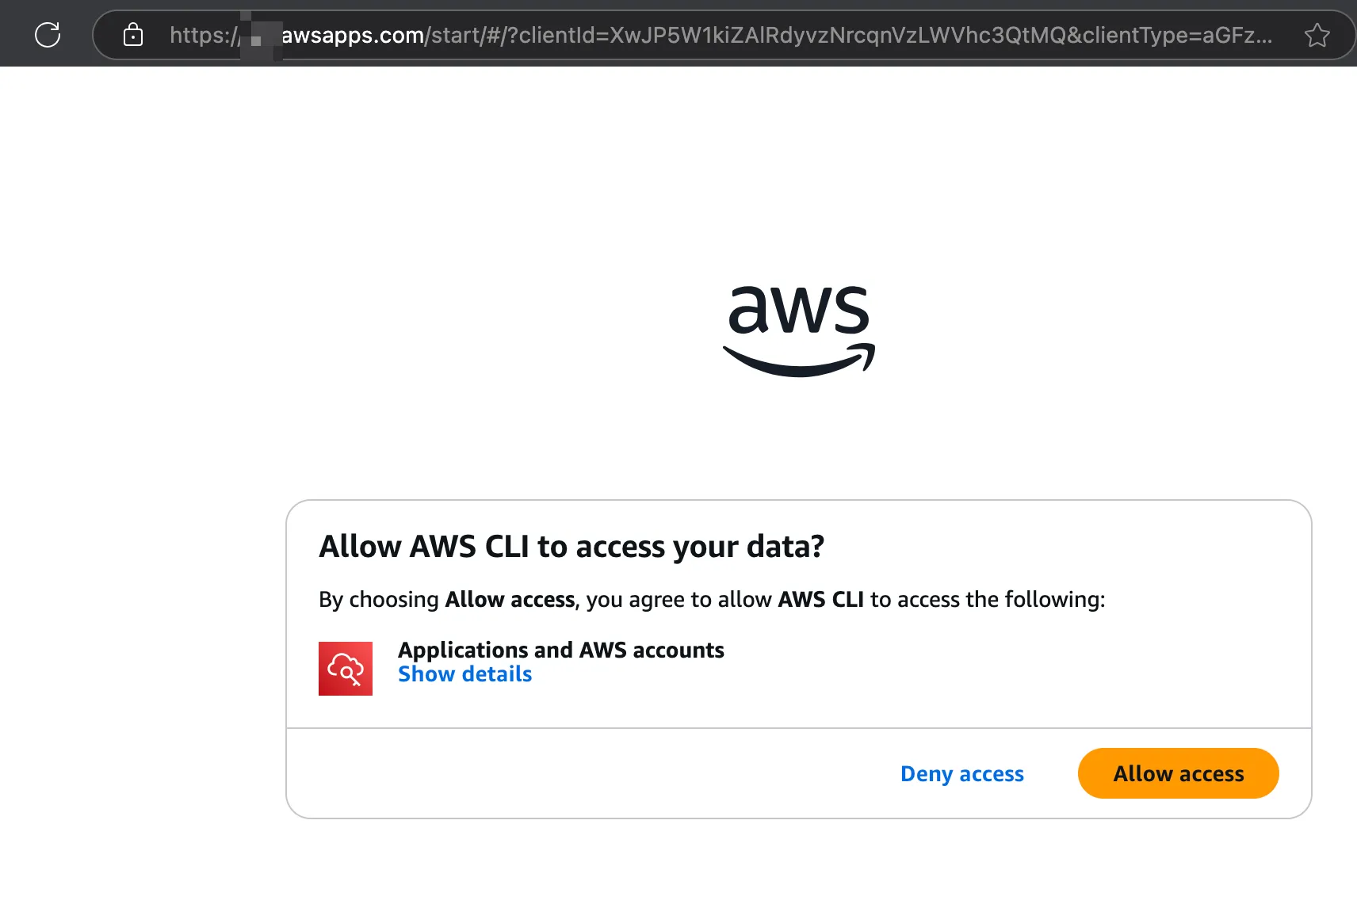Choose Deny access
The height and width of the screenshot is (908, 1357).
pyautogui.click(x=961, y=774)
